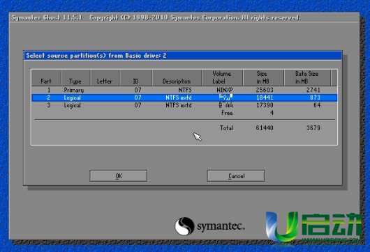Click the OK button

click(119, 175)
